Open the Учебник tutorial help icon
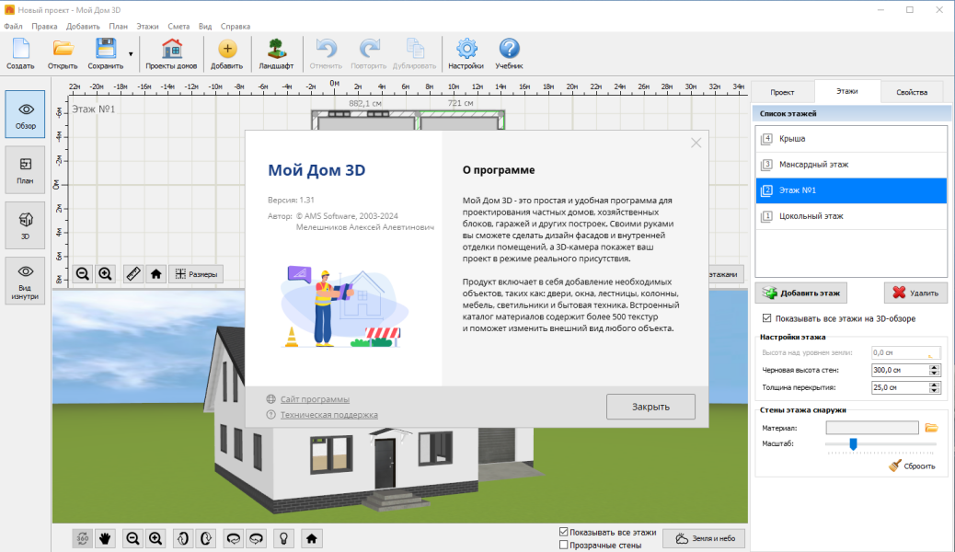 coord(509,53)
